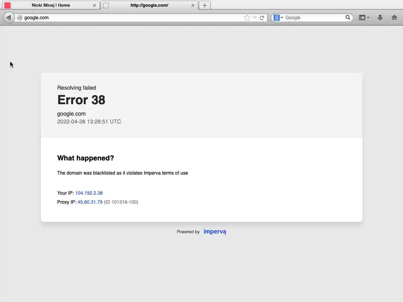Open the Google search engine selector
The height and width of the screenshot is (302, 403).
tap(278, 18)
